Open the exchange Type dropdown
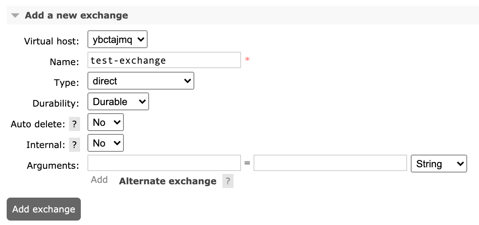 click(141, 81)
